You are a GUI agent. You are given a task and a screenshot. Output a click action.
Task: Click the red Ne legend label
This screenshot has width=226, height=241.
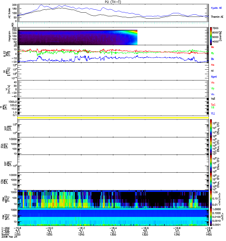tap(213, 65)
